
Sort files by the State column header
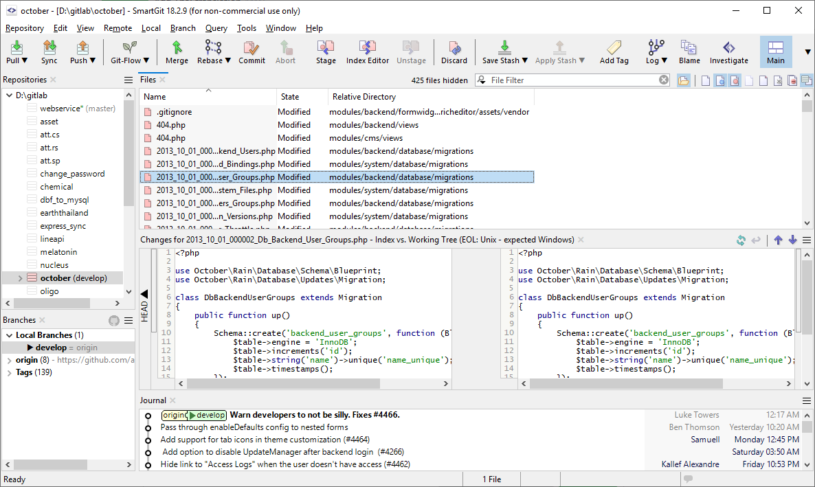(302, 97)
